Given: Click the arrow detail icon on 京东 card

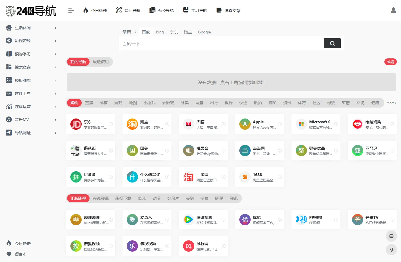Looking at the screenshot, I should (x=111, y=124).
